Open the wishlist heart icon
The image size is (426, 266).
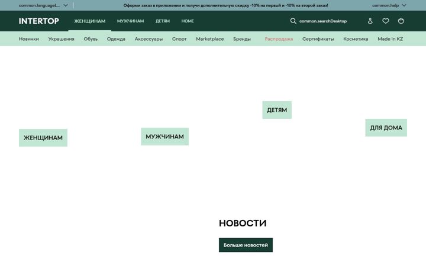pos(386,21)
